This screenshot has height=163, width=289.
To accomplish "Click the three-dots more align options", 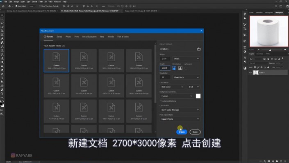I will pyautogui.click(x=103, y=6).
